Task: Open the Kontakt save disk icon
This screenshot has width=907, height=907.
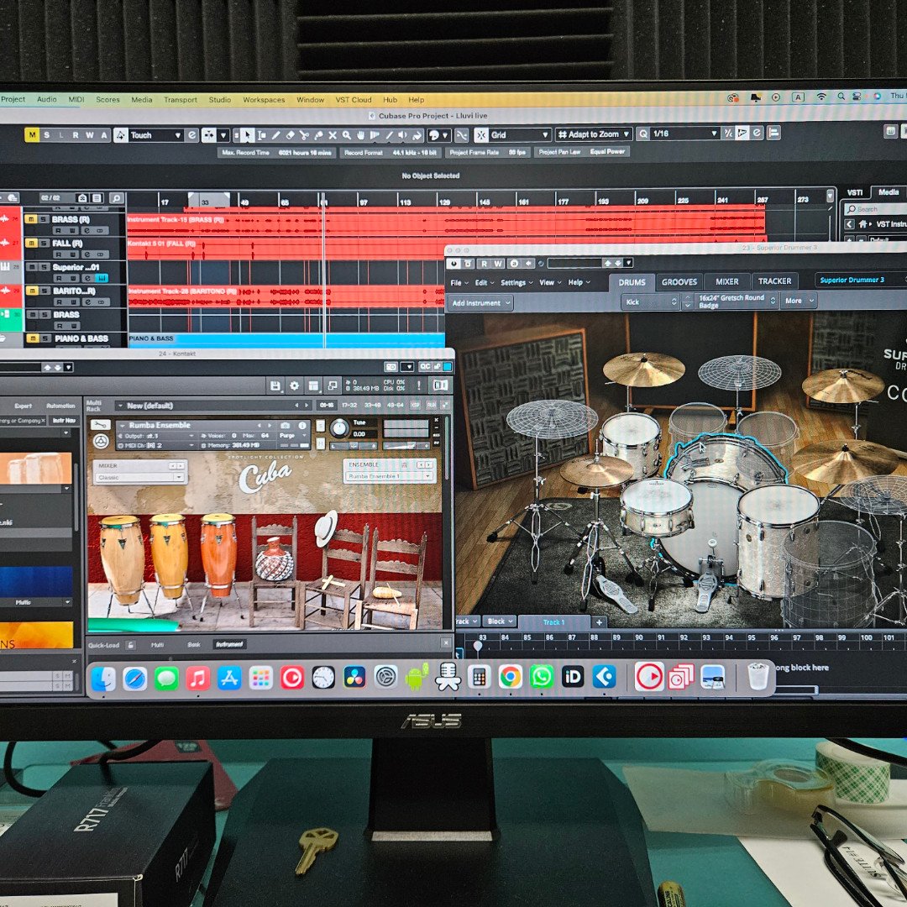Action: 275,385
